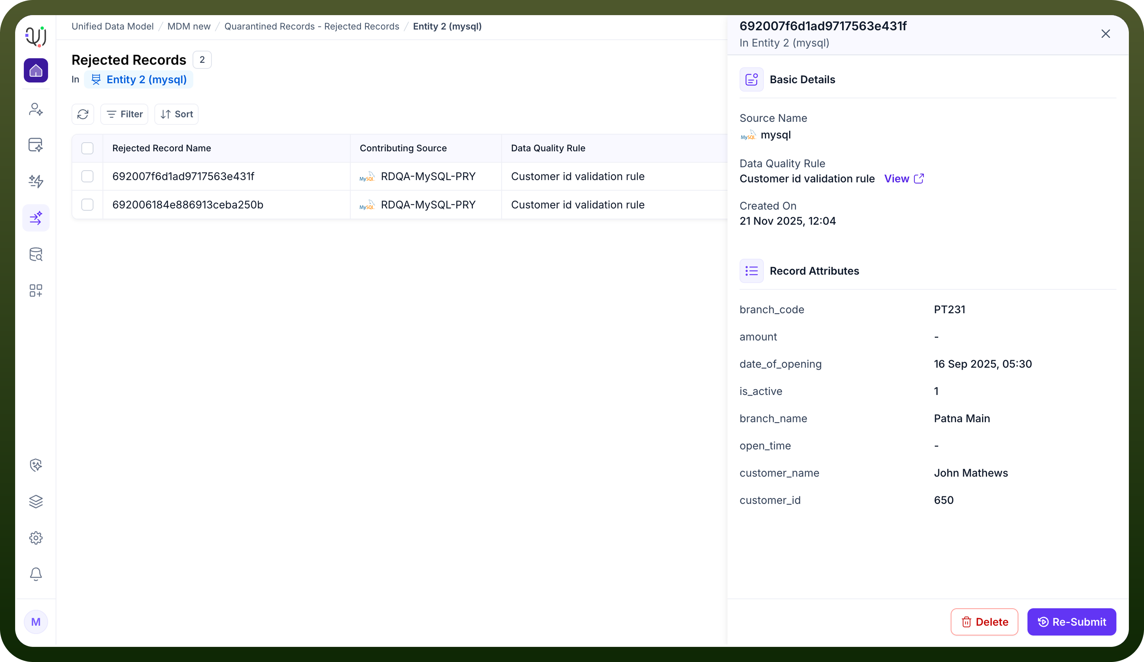Refresh the rejected records list
Viewport: 1144px width, 662px height.
[82, 114]
